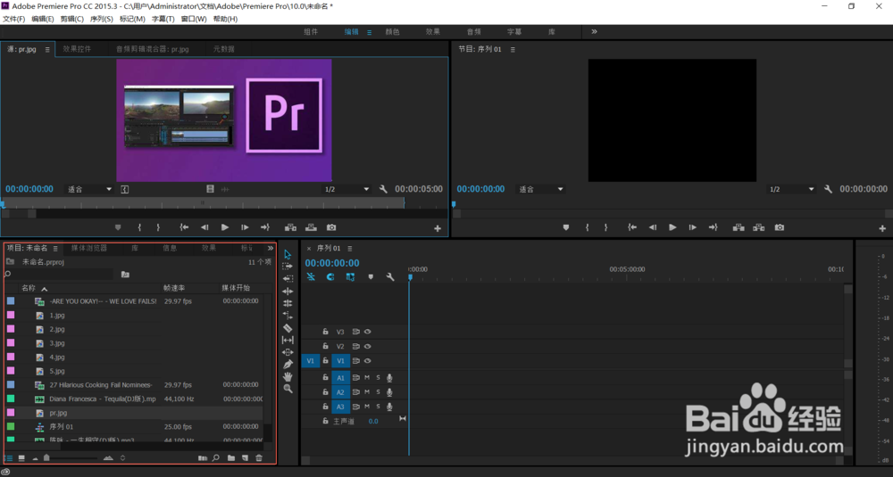Export frame from program monitor camera icon

pos(779,227)
